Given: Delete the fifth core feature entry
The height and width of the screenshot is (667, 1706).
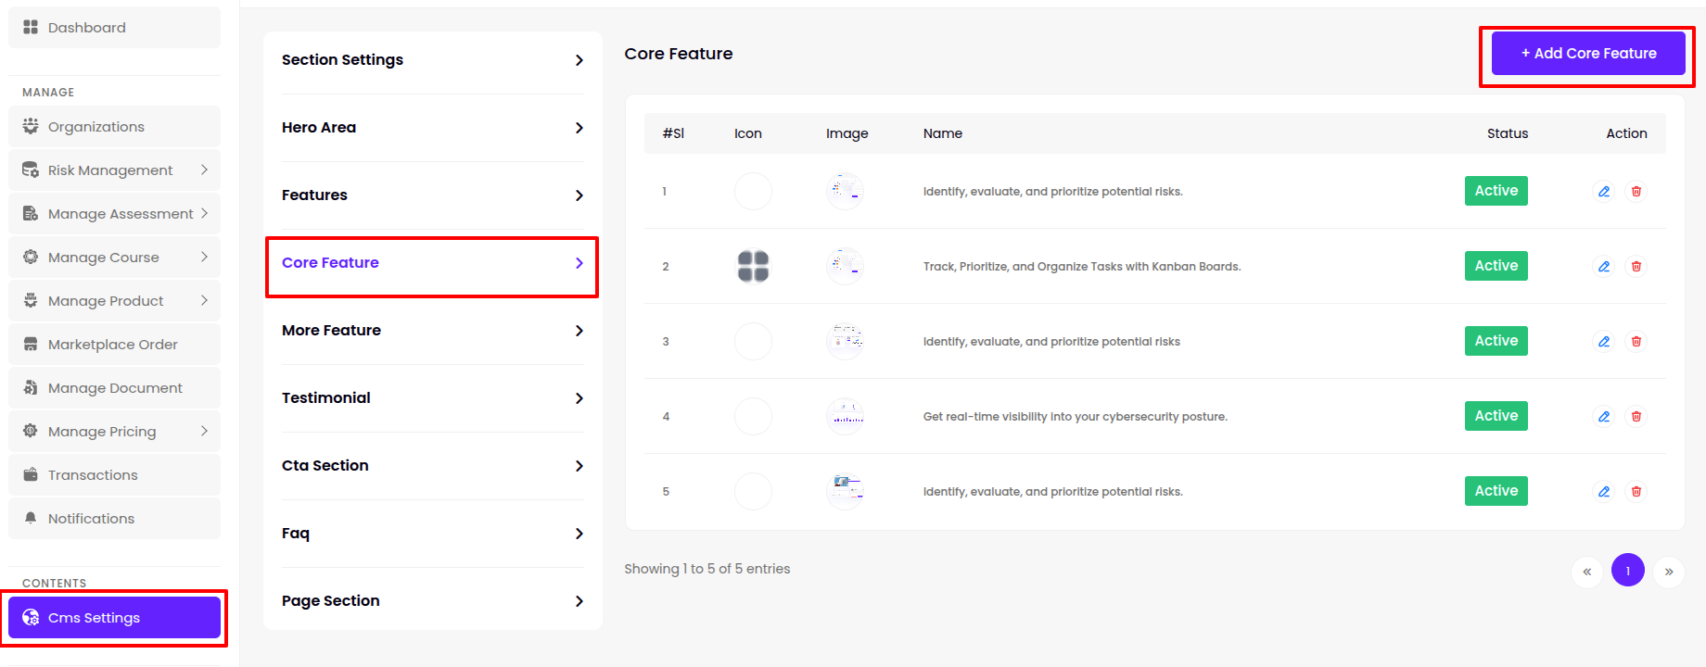Looking at the screenshot, I should click(x=1636, y=492).
